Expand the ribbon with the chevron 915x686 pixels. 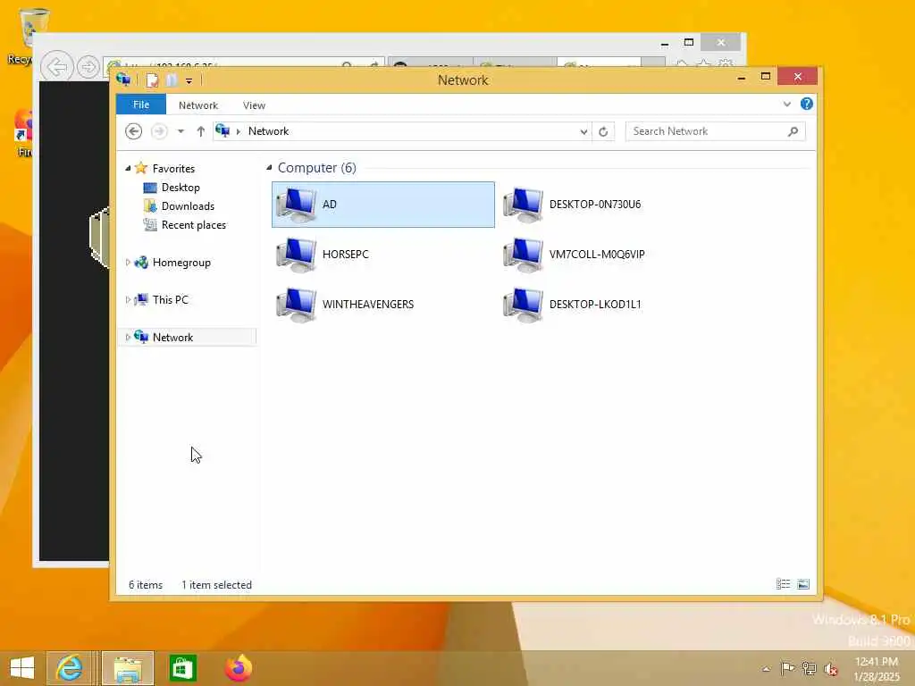[x=787, y=104]
